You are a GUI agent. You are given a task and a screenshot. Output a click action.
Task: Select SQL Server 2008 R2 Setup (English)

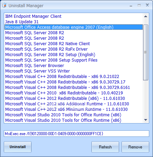click(x=74, y=55)
